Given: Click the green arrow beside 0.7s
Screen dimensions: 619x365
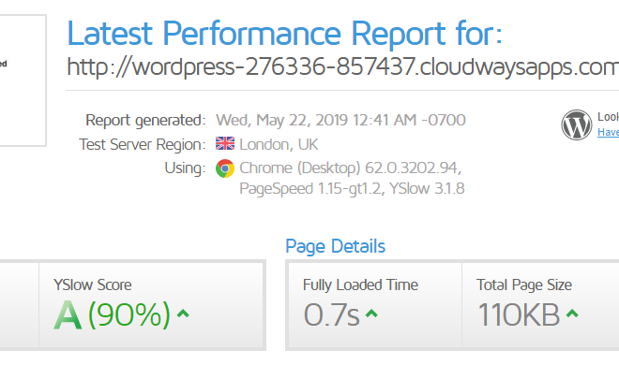Looking at the screenshot, I should tap(371, 314).
